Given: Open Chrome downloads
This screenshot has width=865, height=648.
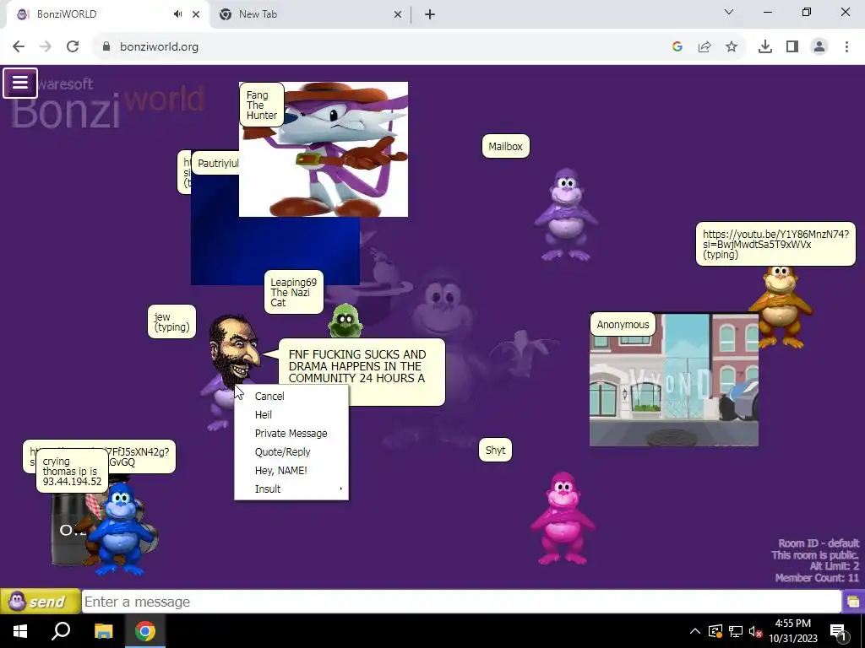Looking at the screenshot, I should coord(765,47).
